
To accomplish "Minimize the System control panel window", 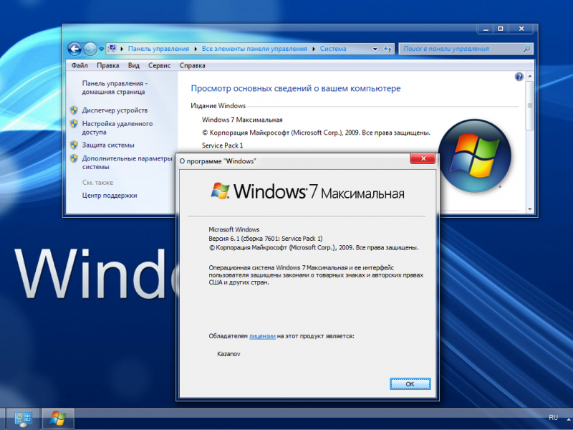I will tap(486, 29).
